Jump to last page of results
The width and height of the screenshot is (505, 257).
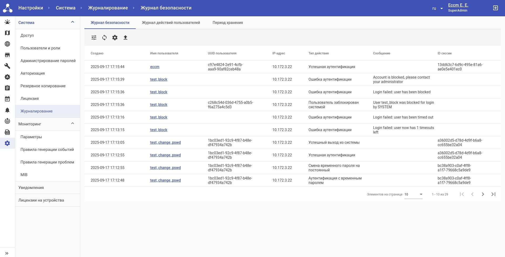click(x=493, y=194)
